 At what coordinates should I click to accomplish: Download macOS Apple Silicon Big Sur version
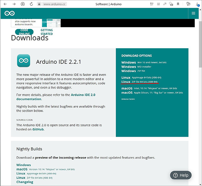152,93
